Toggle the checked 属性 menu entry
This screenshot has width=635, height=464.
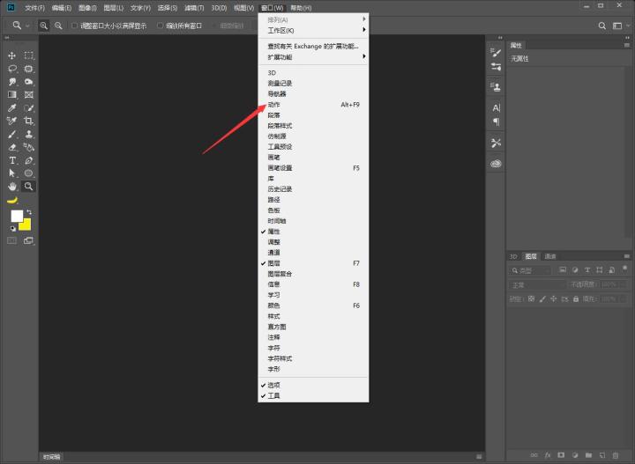(313, 232)
